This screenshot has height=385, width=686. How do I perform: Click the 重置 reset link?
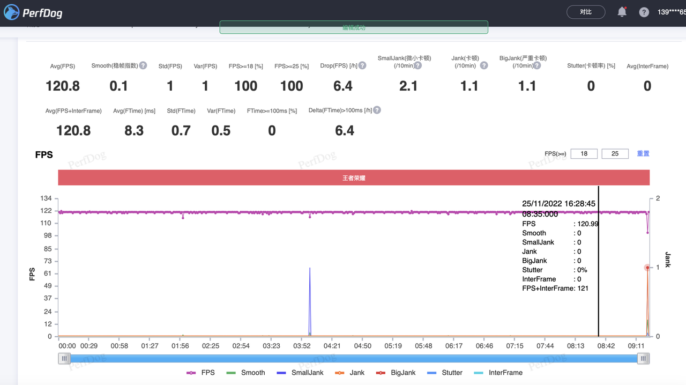click(x=643, y=153)
